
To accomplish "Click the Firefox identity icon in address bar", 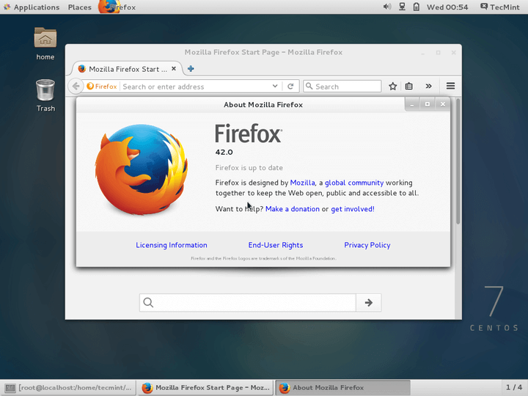I will (x=102, y=87).
